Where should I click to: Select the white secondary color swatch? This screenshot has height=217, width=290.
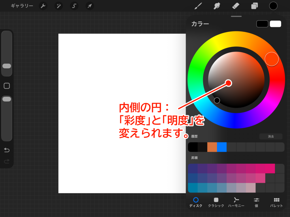pyautogui.click(x=275, y=24)
